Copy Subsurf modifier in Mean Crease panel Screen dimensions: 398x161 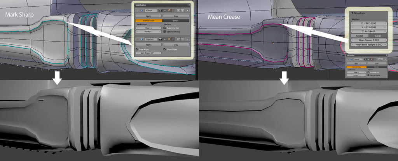tap(377, 63)
